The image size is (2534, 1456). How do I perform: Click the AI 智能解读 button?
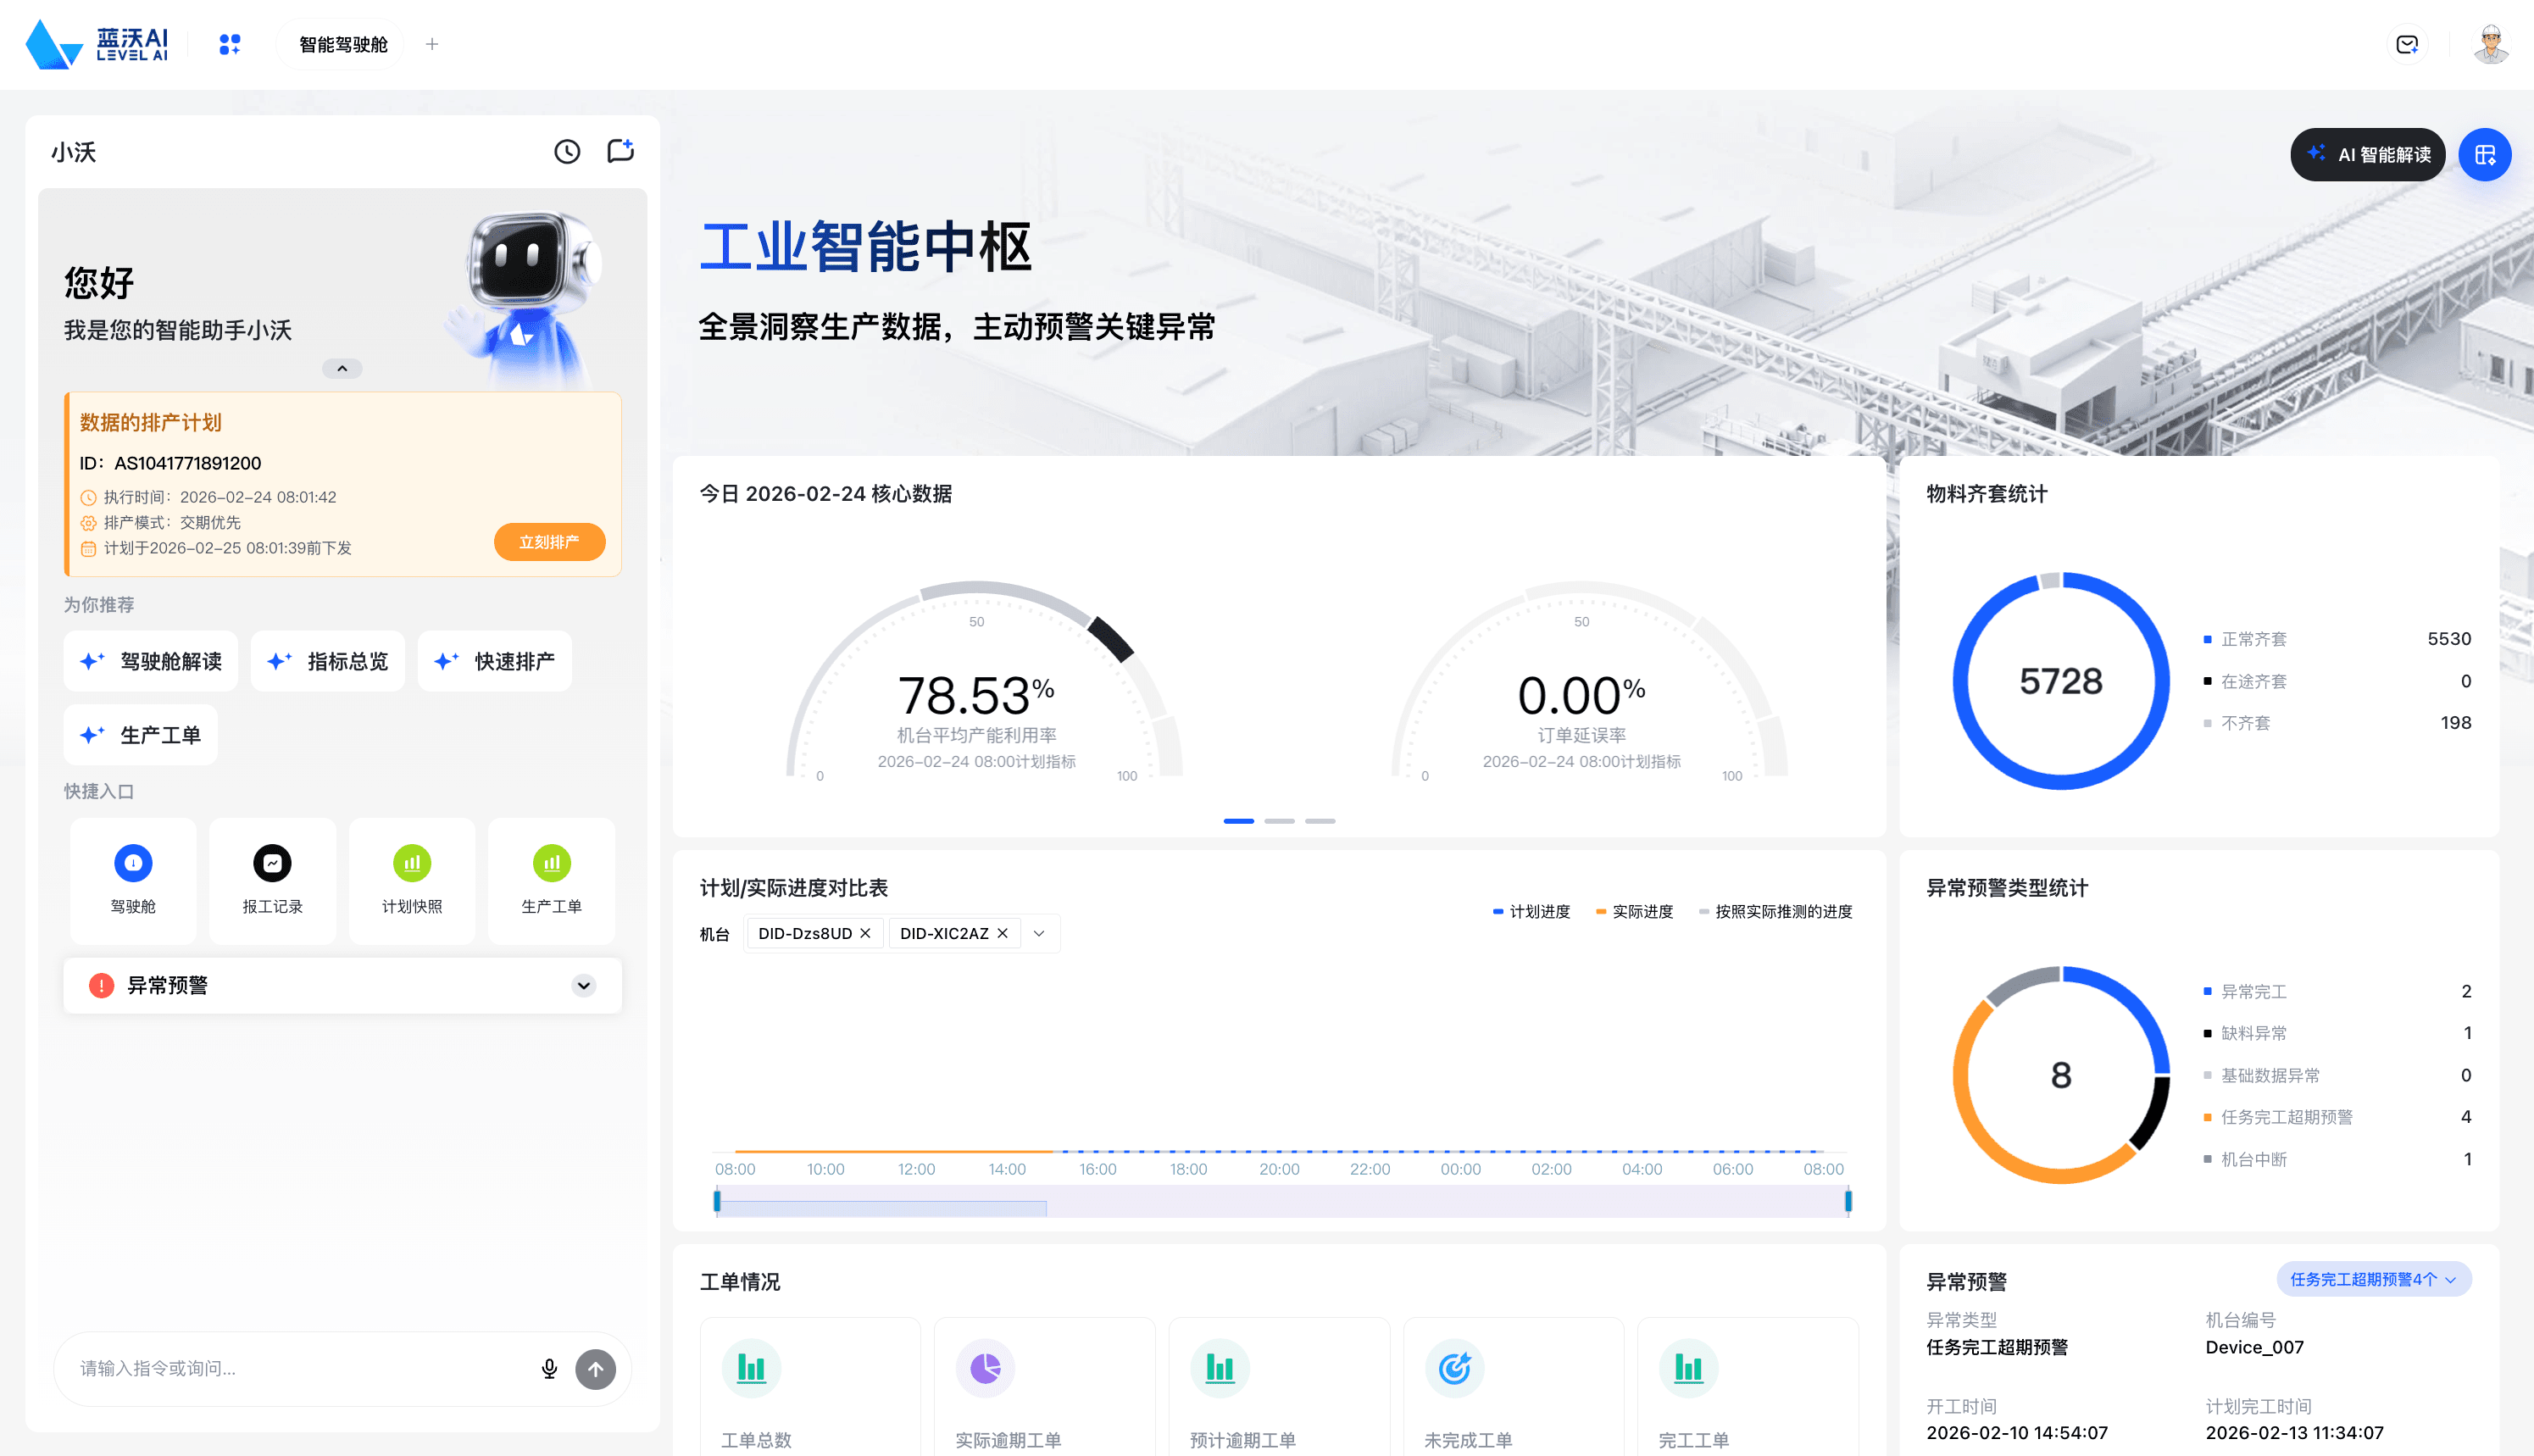2367,155
